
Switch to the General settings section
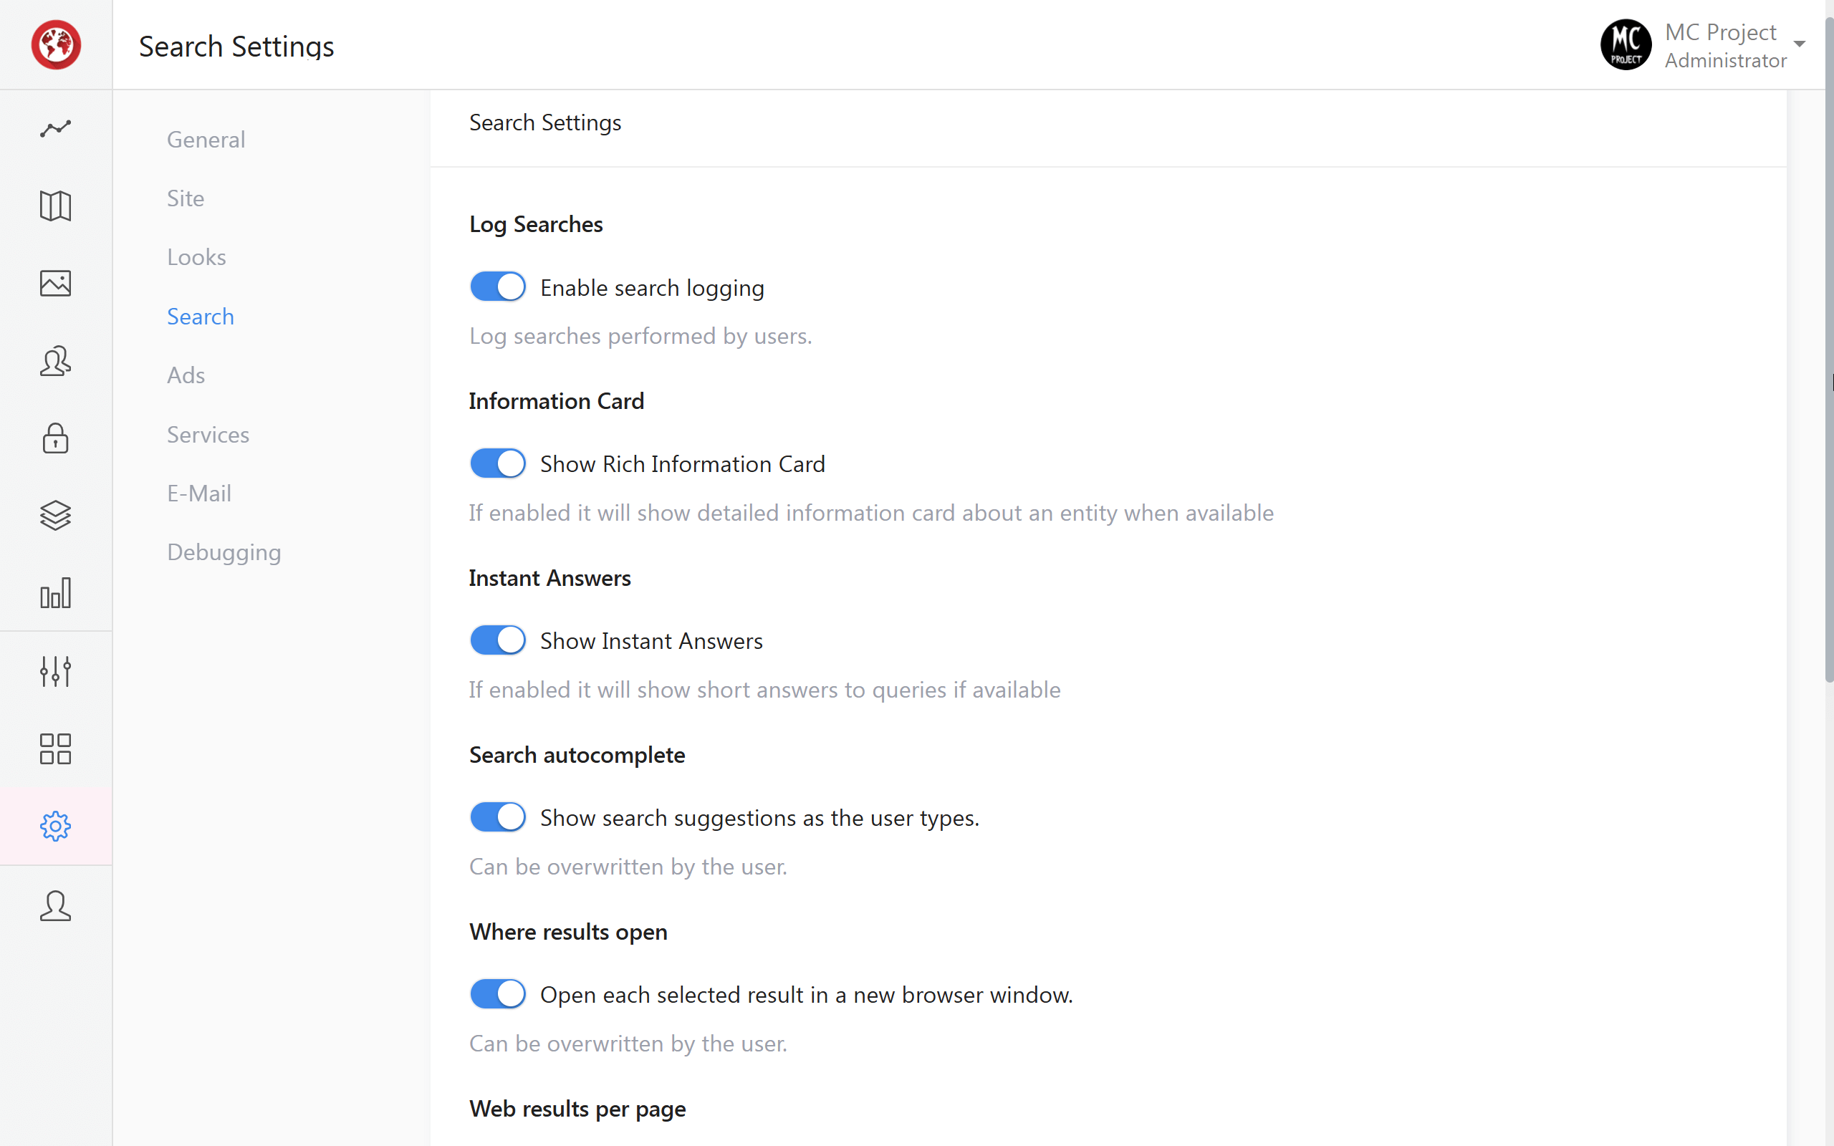206,140
